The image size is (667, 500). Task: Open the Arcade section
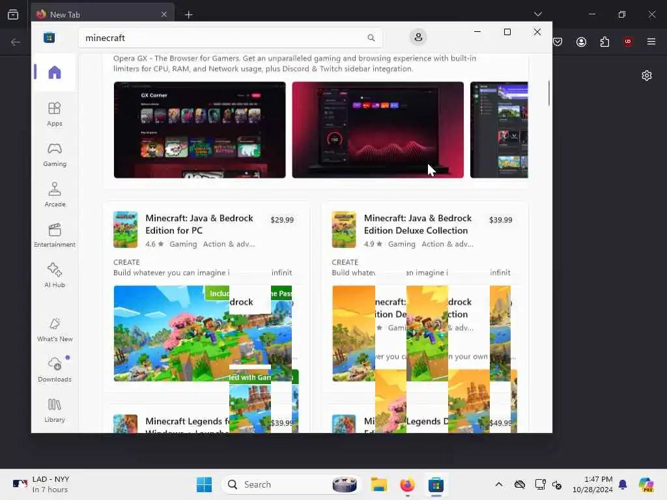55,195
